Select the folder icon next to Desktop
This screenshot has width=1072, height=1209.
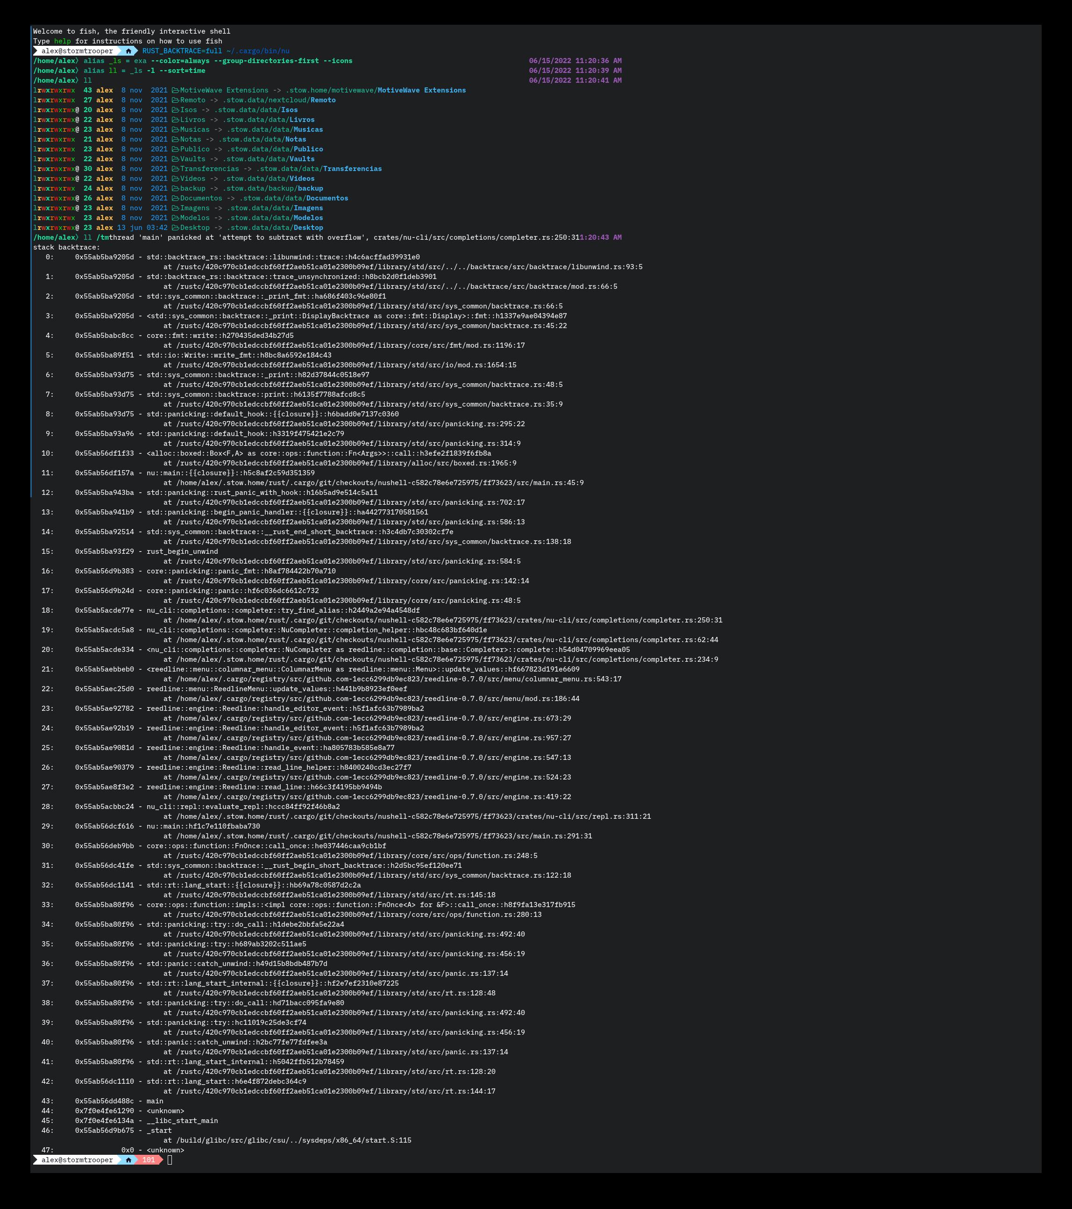[x=175, y=228]
